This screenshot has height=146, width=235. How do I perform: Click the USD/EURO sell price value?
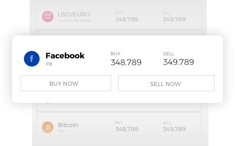tap(174, 20)
